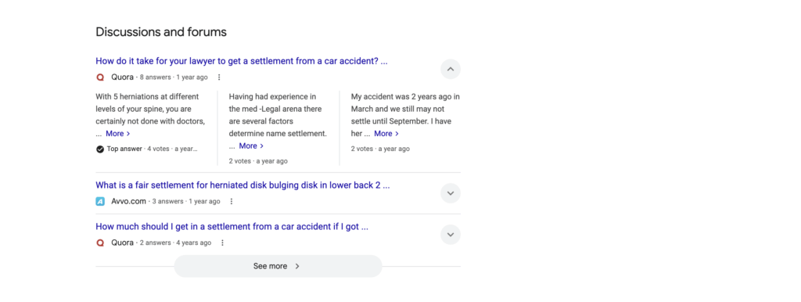The image size is (801, 302).
Task: Open 'How much should I get in a settlement' link
Action: coord(232,227)
